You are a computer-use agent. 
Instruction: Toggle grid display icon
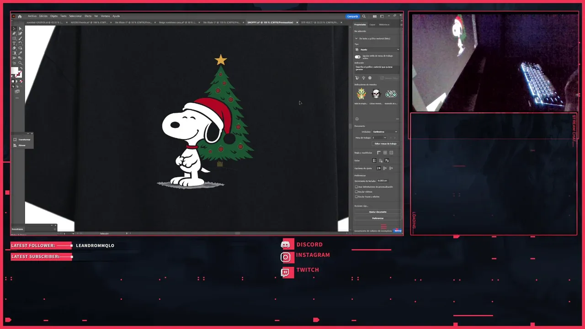(x=385, y=153)
